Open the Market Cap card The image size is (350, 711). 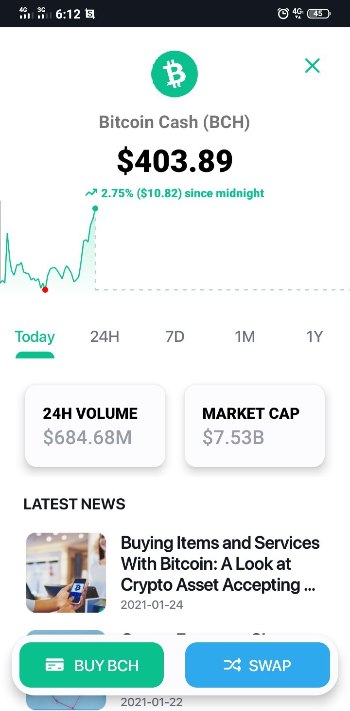[255, 426]
